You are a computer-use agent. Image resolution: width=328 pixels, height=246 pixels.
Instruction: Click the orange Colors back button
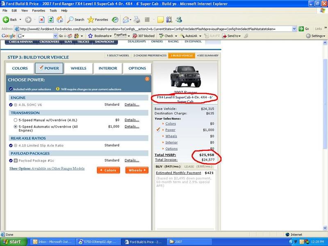coord(108,170)
